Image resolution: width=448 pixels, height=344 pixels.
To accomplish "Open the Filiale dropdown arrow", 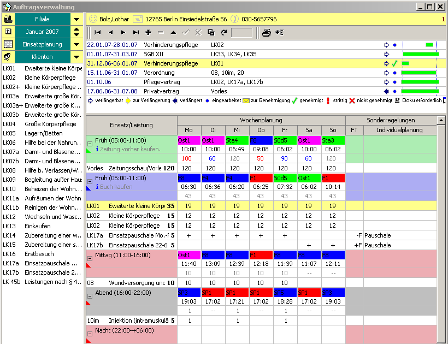I will point(76,19).
